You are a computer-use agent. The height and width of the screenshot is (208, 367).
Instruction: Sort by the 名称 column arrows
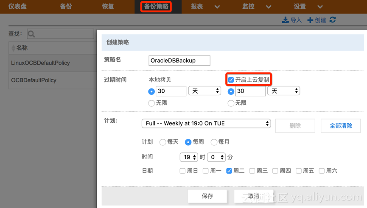click(x=13, y=48)
